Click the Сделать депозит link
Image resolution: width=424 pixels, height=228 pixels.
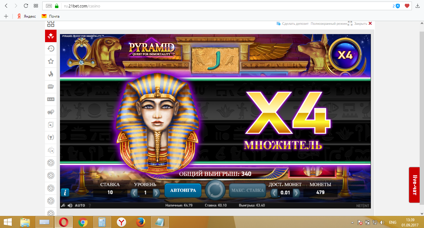point(293,24)
